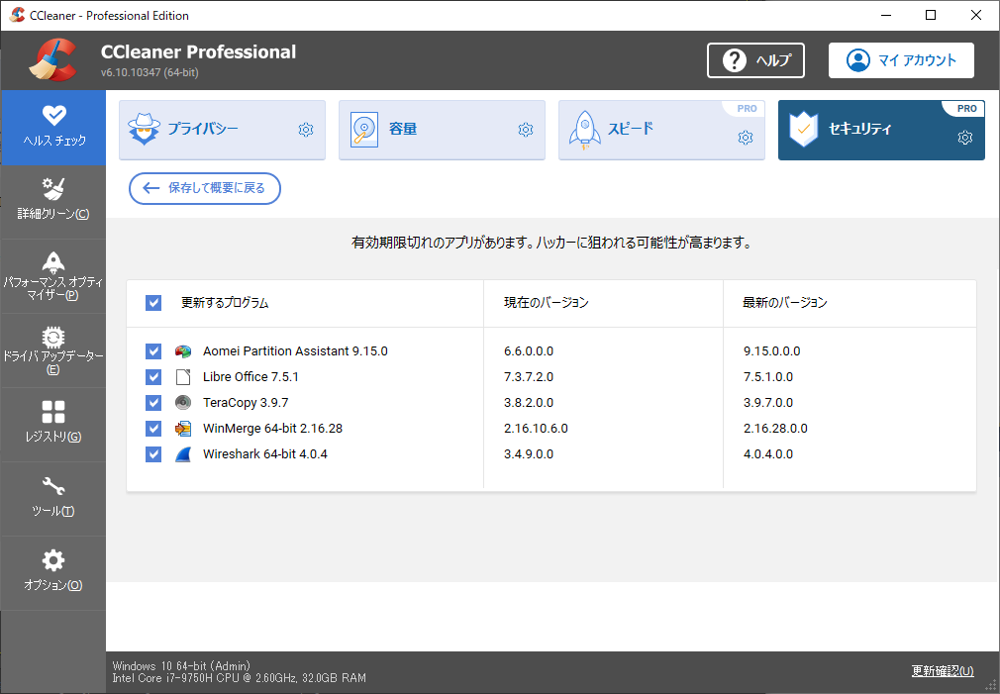
Task: Click the rocket icon on スピード card
Action: pos(584,130)
